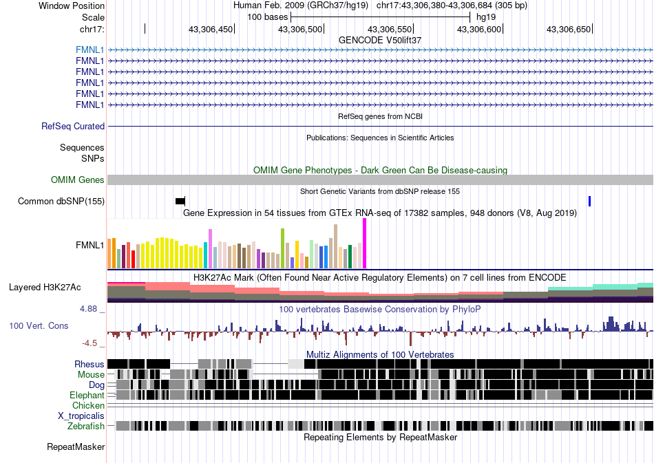The height and width of the screenshot is (463, 654).
Task: Click the light blue FMNL1 transcript label
Action: [x=89, y=50]
